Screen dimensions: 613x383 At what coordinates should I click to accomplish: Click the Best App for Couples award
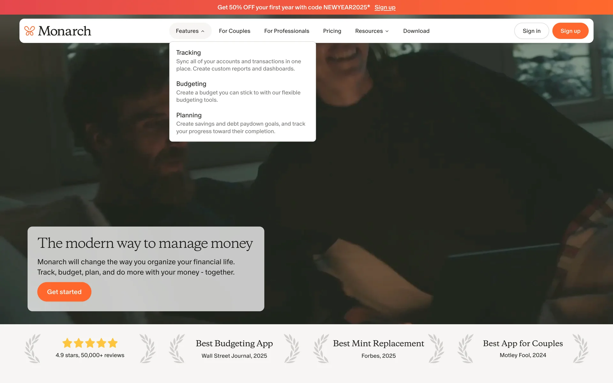[523, 343]
